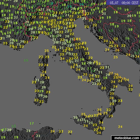The height and width of the screenshot is (140, 140).
Task: Click the 25 reading just north of Corsica
Action: [x=46, y=51]
